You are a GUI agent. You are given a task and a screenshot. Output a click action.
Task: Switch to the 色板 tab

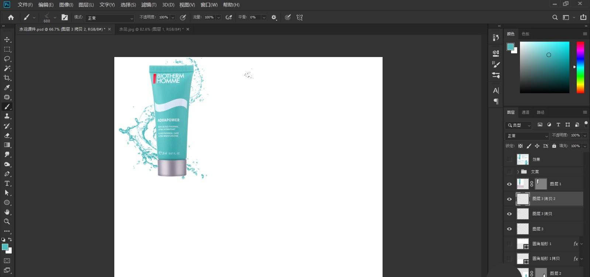click(525, 34)
